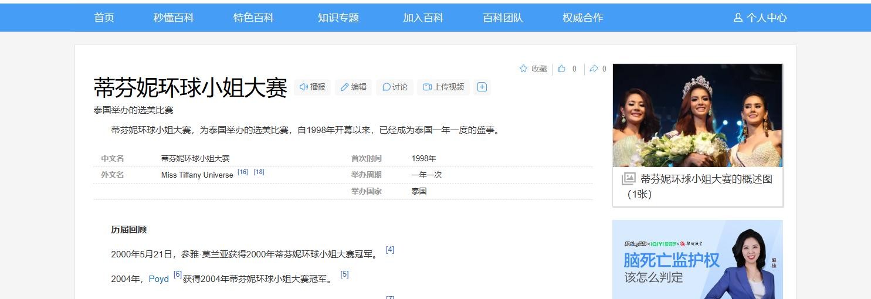
Task: Click 上传视频 upload video button
Action: coord(443,87)
